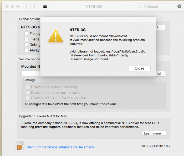
Task: Click the Learn more... button
Action: (x=154, y=133)
